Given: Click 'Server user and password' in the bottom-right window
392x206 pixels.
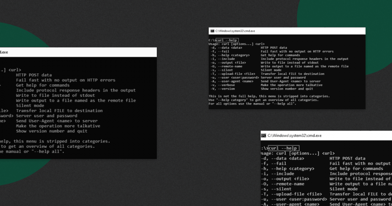Looking at the screenshot, I should pyautogui.click(x=360, y=199).
